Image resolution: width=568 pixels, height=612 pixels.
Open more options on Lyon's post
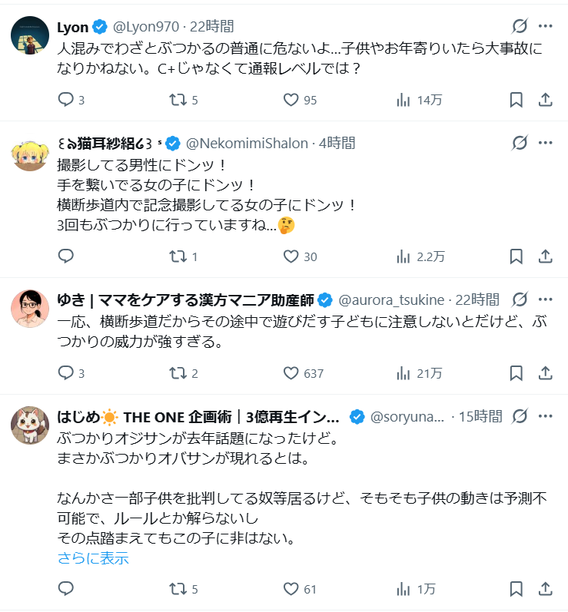[545, 26]
